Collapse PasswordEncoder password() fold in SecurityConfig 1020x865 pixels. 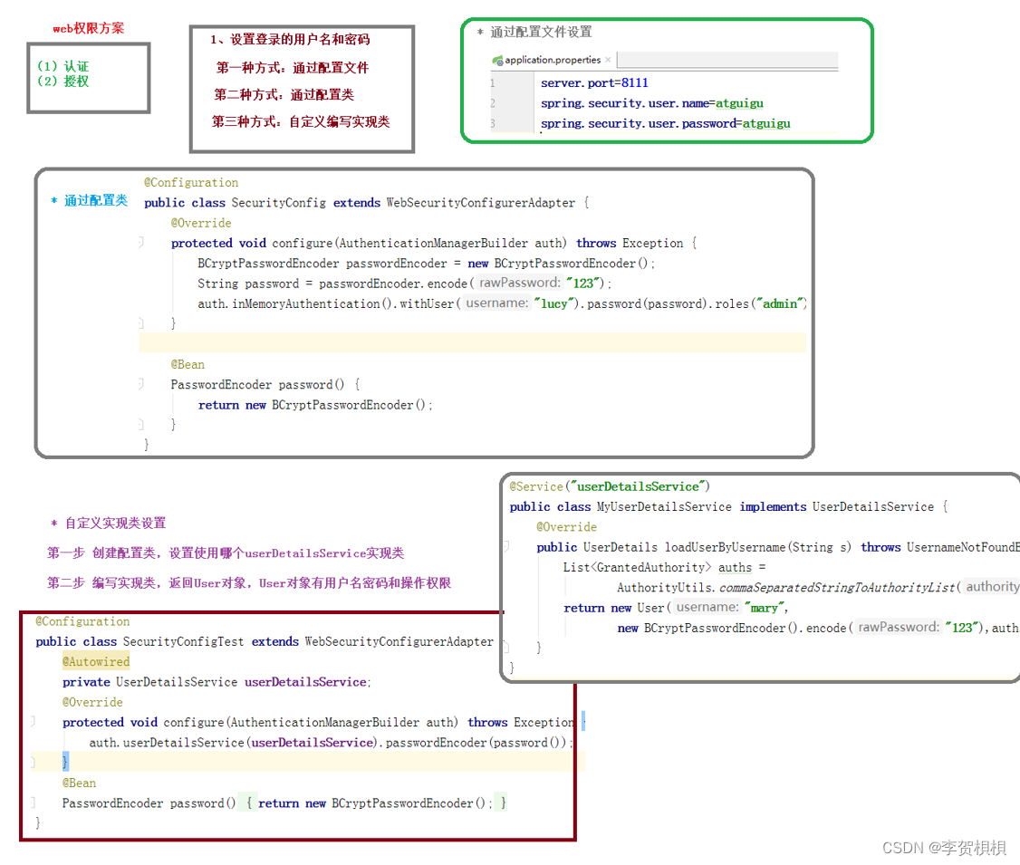click(x=140, y=384)
